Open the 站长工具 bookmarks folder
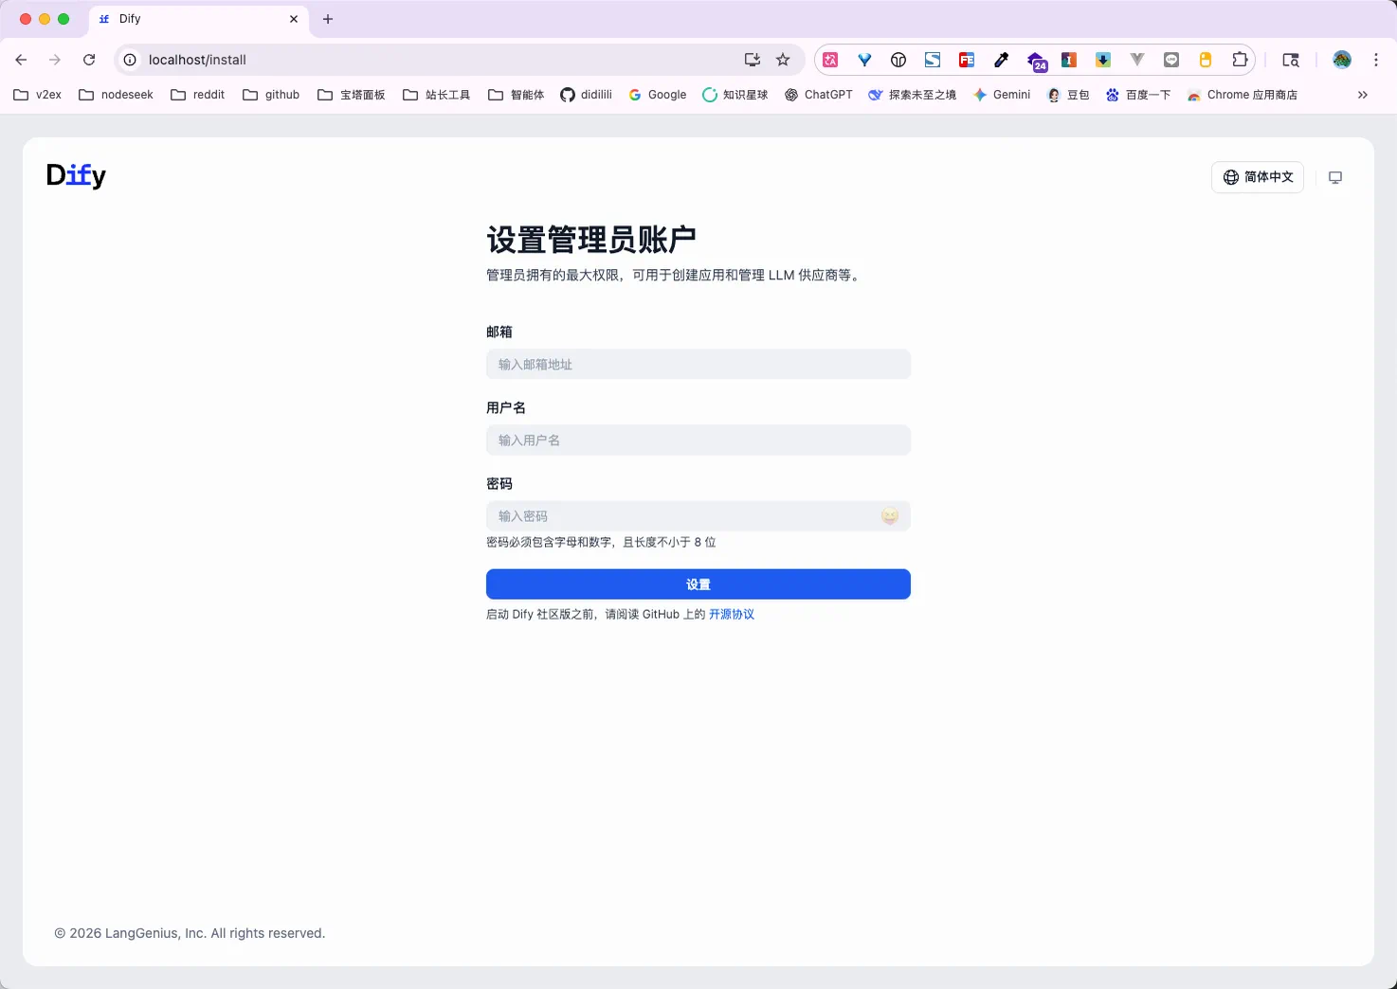This screenshot has height=989, width=1397. coord(437,95)
